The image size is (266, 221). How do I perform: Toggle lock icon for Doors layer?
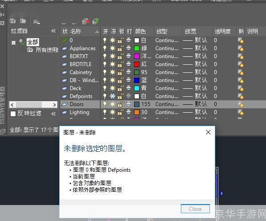pos(121,104)
